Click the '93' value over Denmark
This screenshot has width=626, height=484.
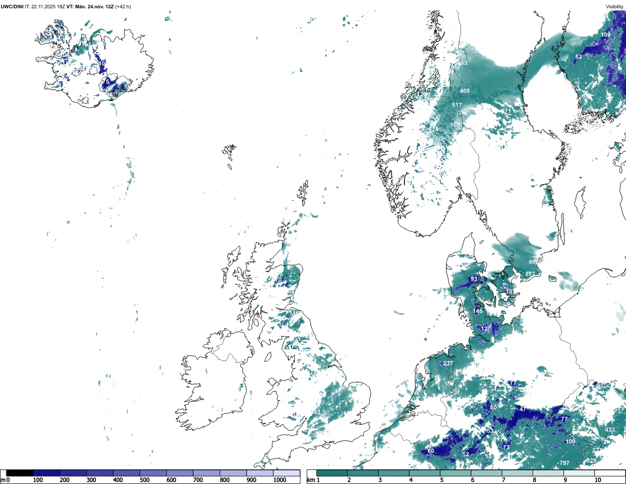click(x=474, y=279)
